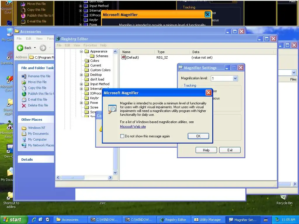
Task: Select Custom Colors key folder icon
Action: click(87, 70)
